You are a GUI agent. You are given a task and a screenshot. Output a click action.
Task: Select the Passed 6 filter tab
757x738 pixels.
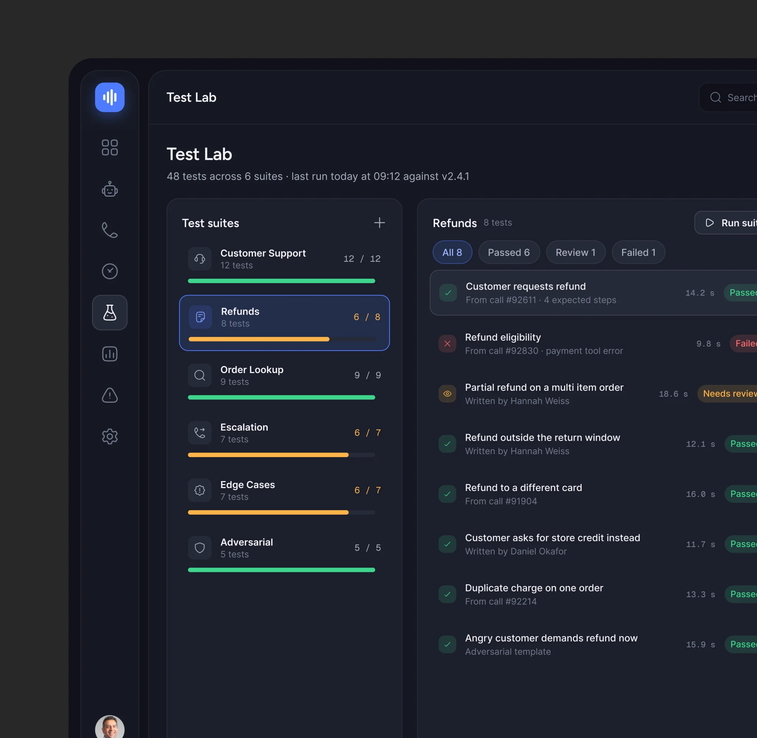click(509, 252)
